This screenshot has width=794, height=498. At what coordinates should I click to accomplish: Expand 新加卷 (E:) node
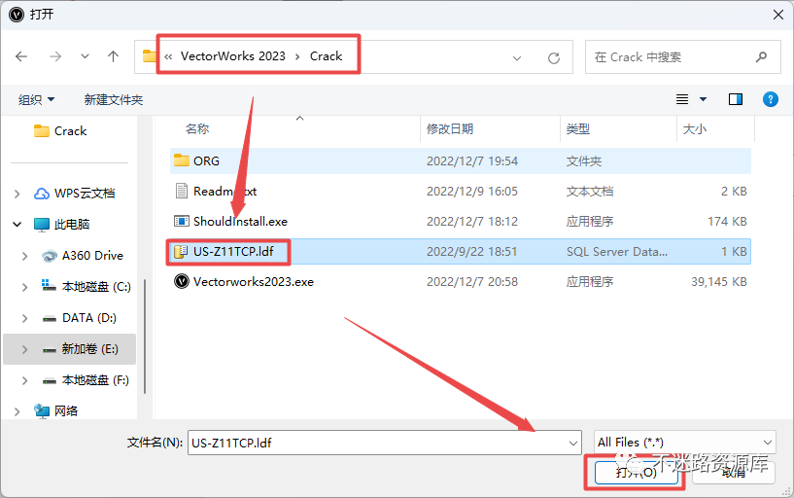coord(24,349)
